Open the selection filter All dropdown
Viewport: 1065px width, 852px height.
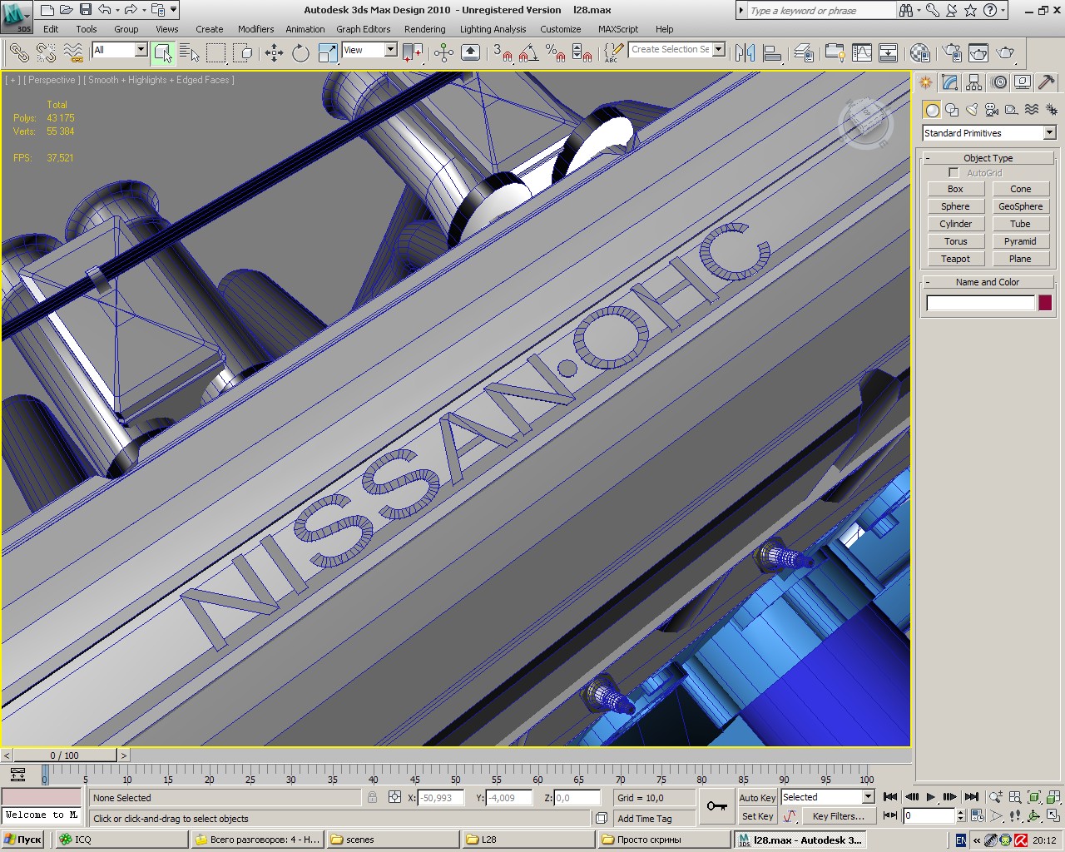(119, 50)
